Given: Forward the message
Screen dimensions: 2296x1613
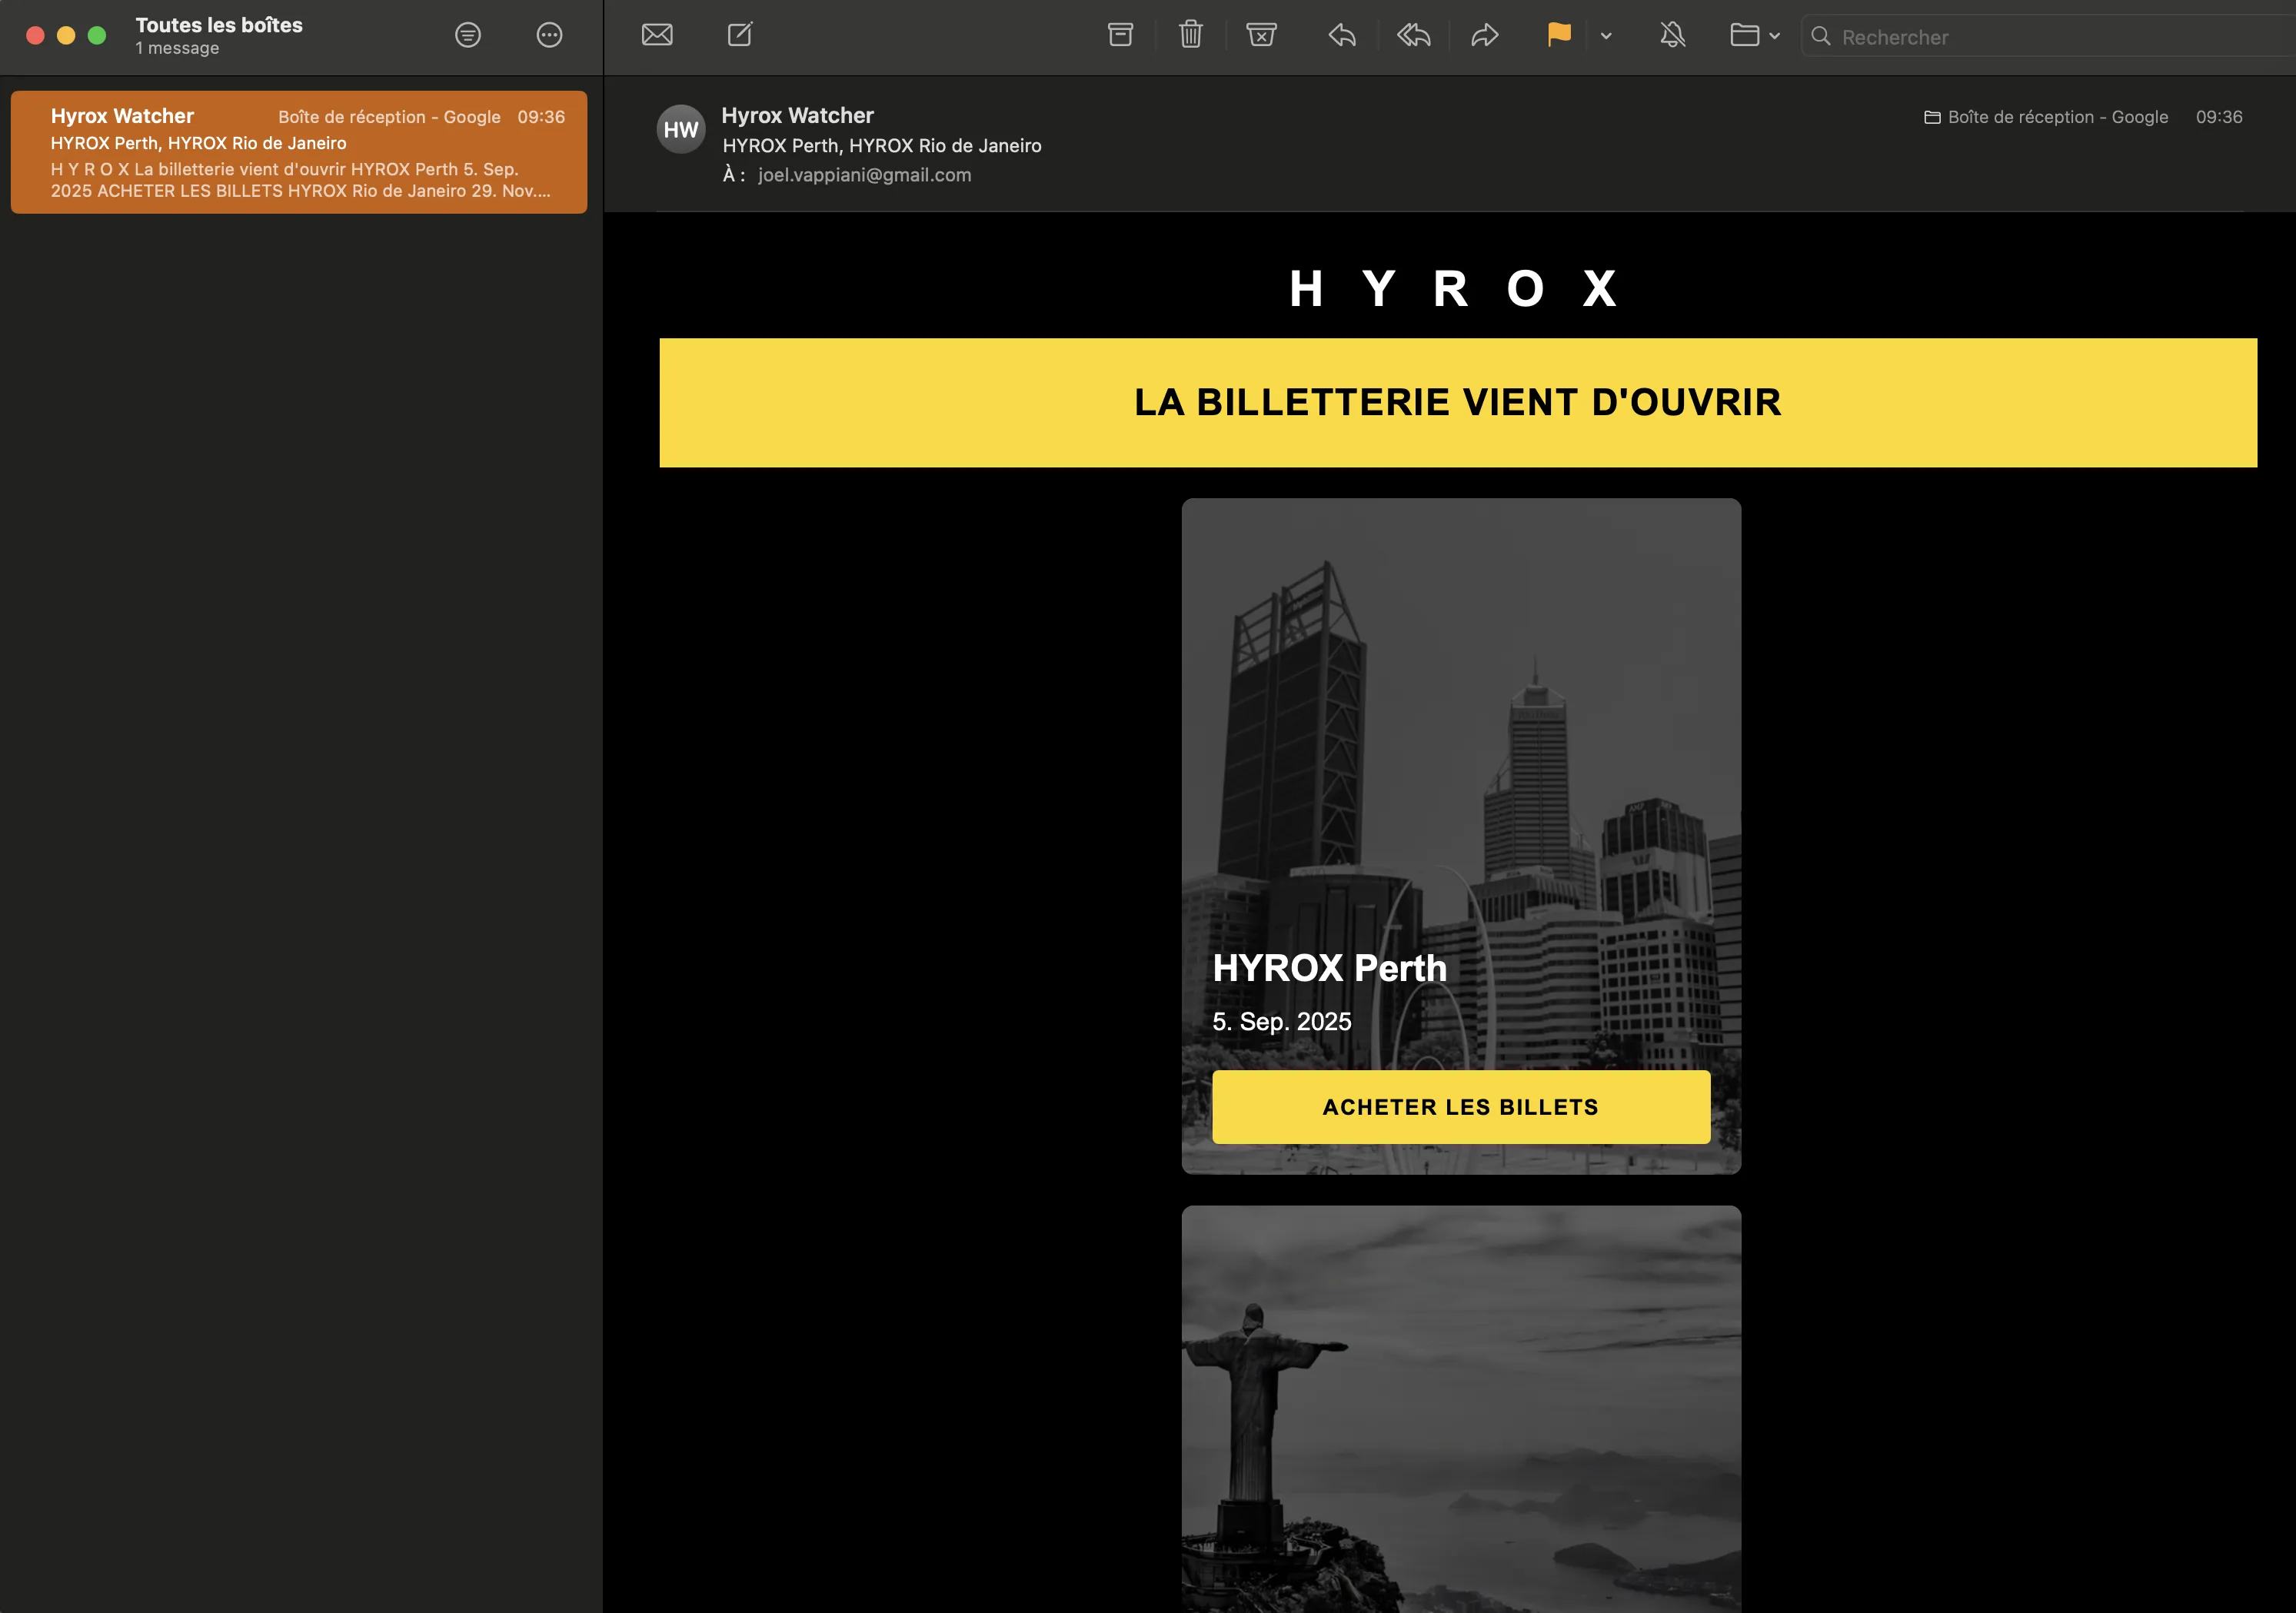Looking at the screenshot, I should coord(1485,36).
